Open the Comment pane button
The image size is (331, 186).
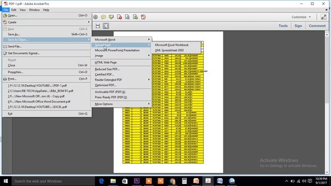317,26
